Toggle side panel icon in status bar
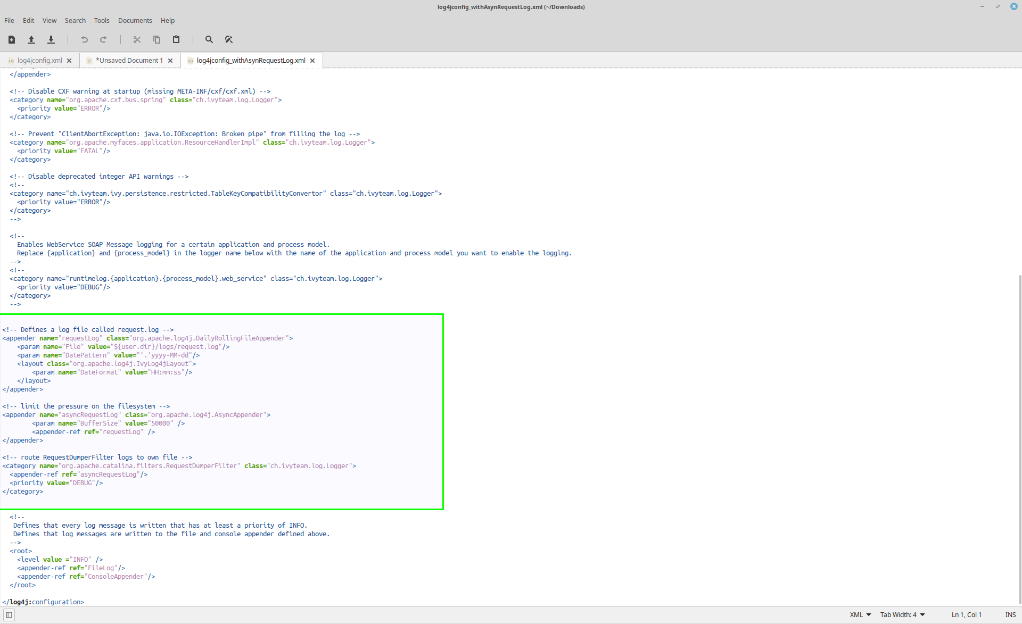This screenshot has width=1022, height=624. 9,615
